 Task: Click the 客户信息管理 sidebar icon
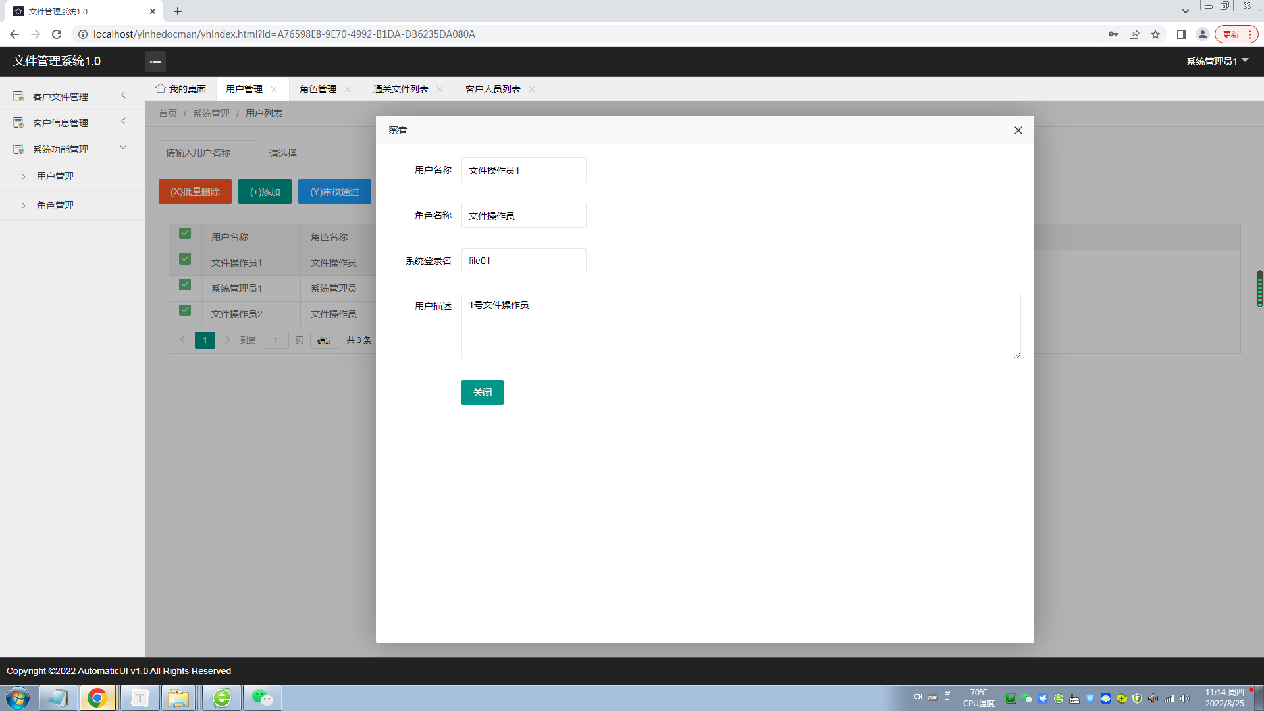[x=18, y=123]
